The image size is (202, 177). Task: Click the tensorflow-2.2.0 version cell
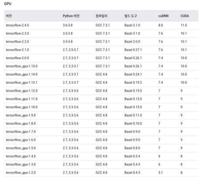[17, 42]
